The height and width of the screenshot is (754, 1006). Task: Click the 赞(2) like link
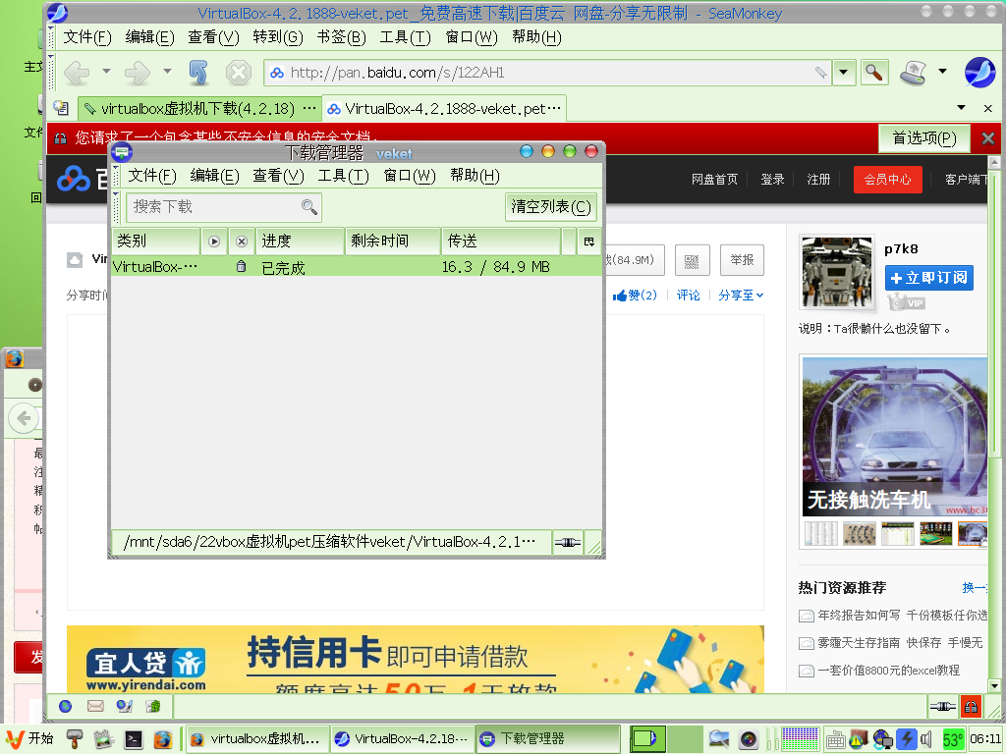[x=636, y=295]
